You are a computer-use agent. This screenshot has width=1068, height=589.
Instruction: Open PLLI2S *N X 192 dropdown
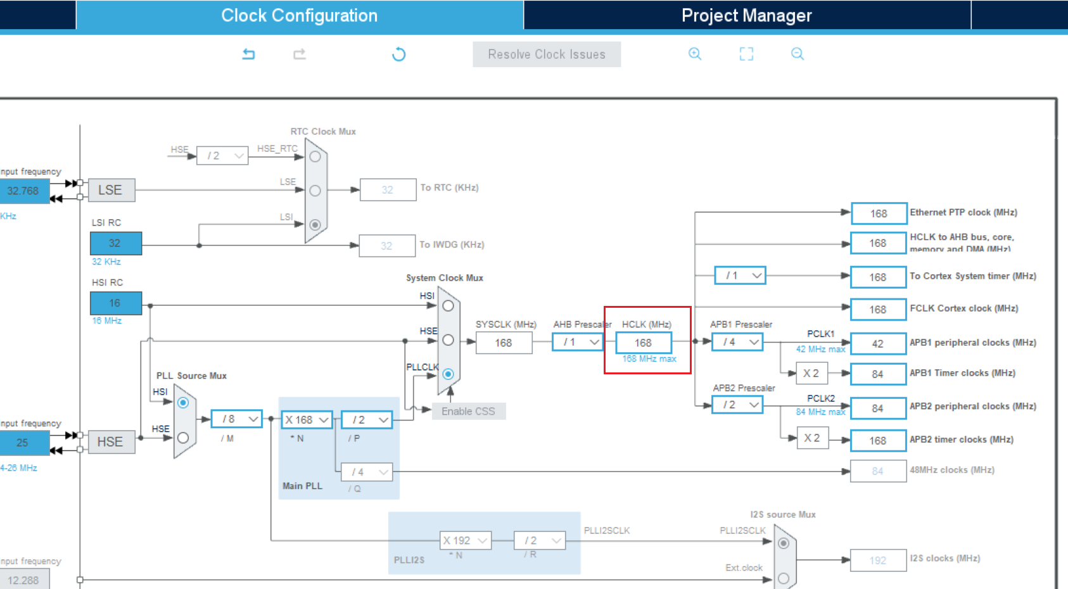point(466,540)
